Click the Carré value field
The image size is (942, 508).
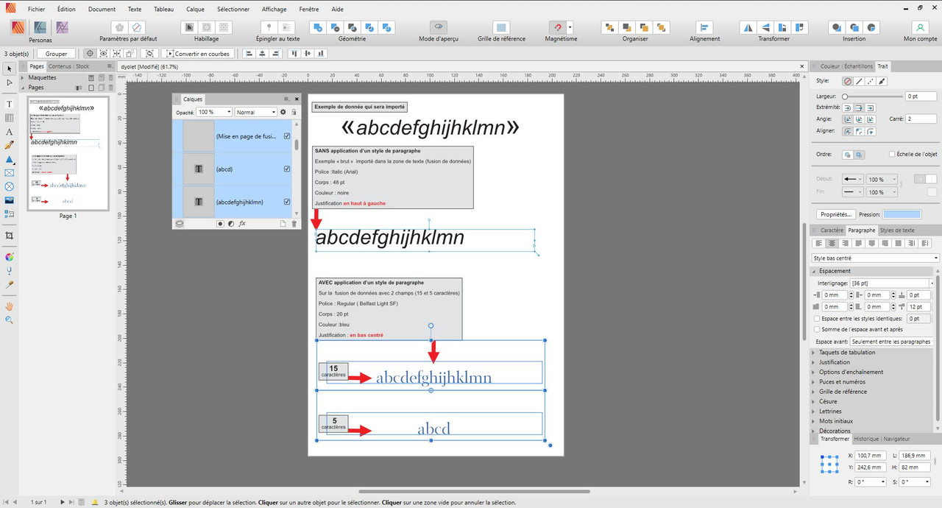[921, 119]
